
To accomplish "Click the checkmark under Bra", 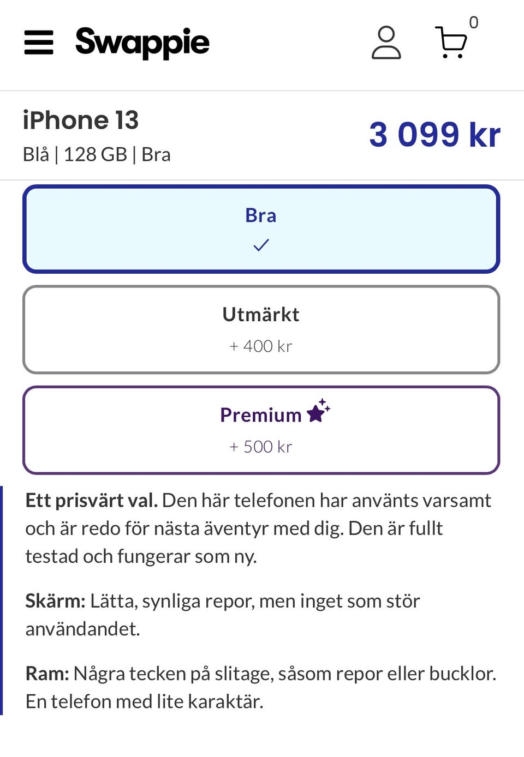I will [x=261, y=245].
